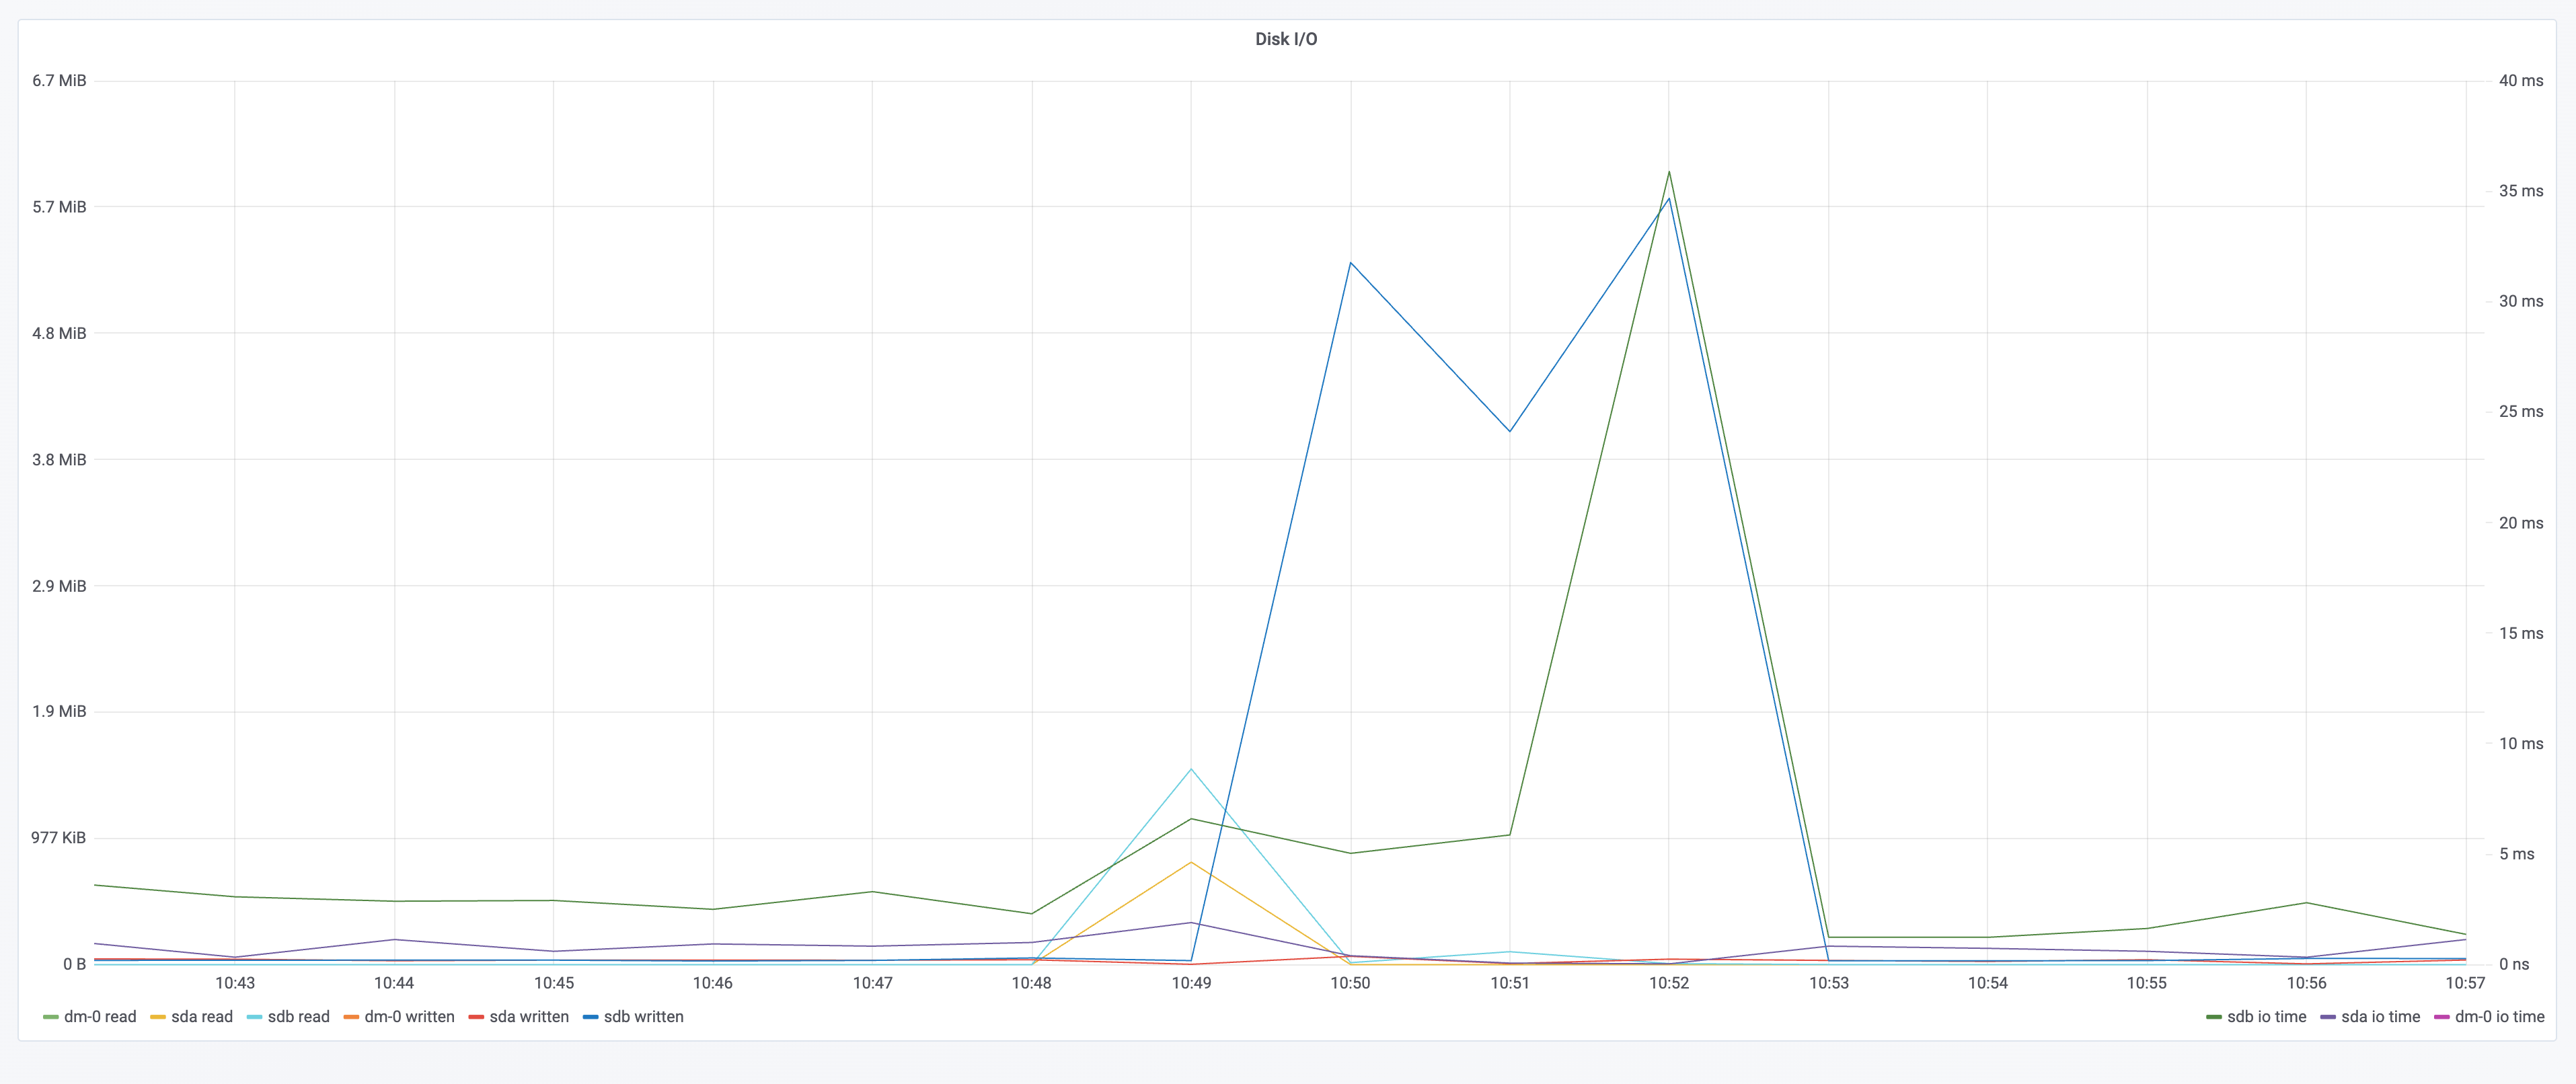Toggle sda io time legend label
The height and width of the screenshot is (1084, 2576).
(2380, 1016)
